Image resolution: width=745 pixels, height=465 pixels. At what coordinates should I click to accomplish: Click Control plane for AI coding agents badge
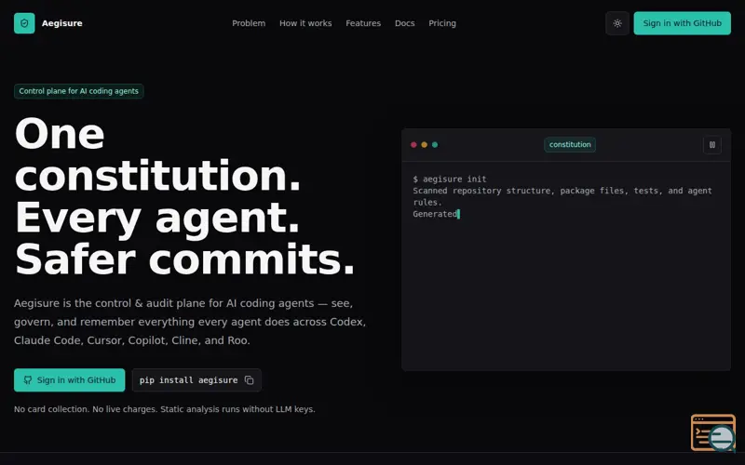(x=79, y=91)
